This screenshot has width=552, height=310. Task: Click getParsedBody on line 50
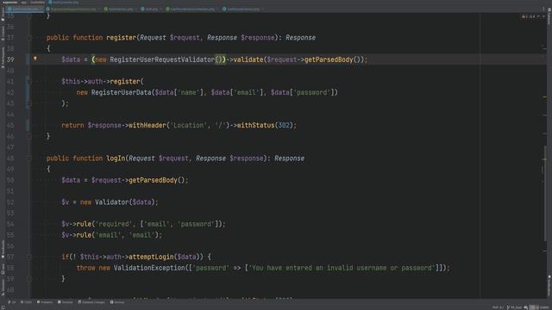154,180
